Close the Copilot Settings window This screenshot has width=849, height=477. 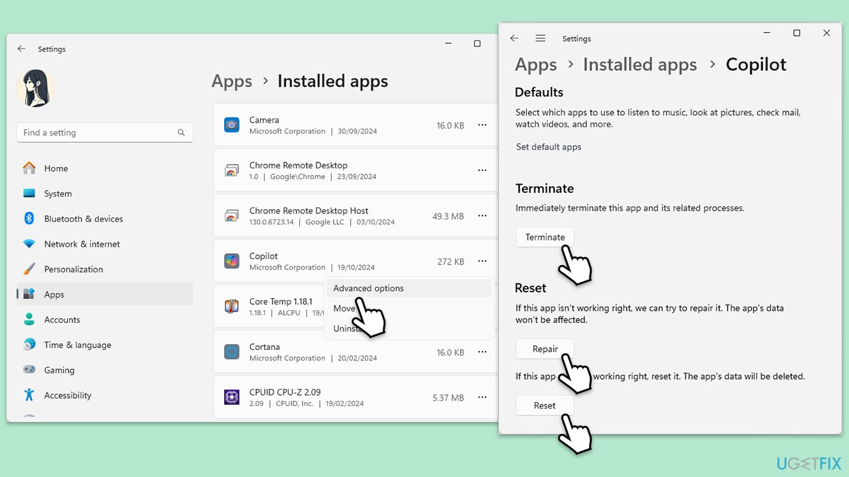pos(826,33)
